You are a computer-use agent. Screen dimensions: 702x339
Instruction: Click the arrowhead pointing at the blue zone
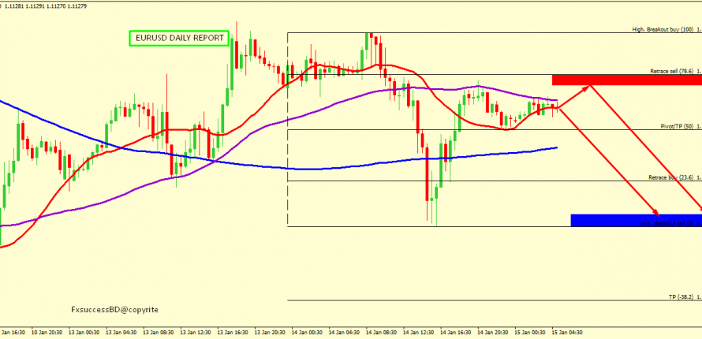pyautogui.click(x=655, y=211)
